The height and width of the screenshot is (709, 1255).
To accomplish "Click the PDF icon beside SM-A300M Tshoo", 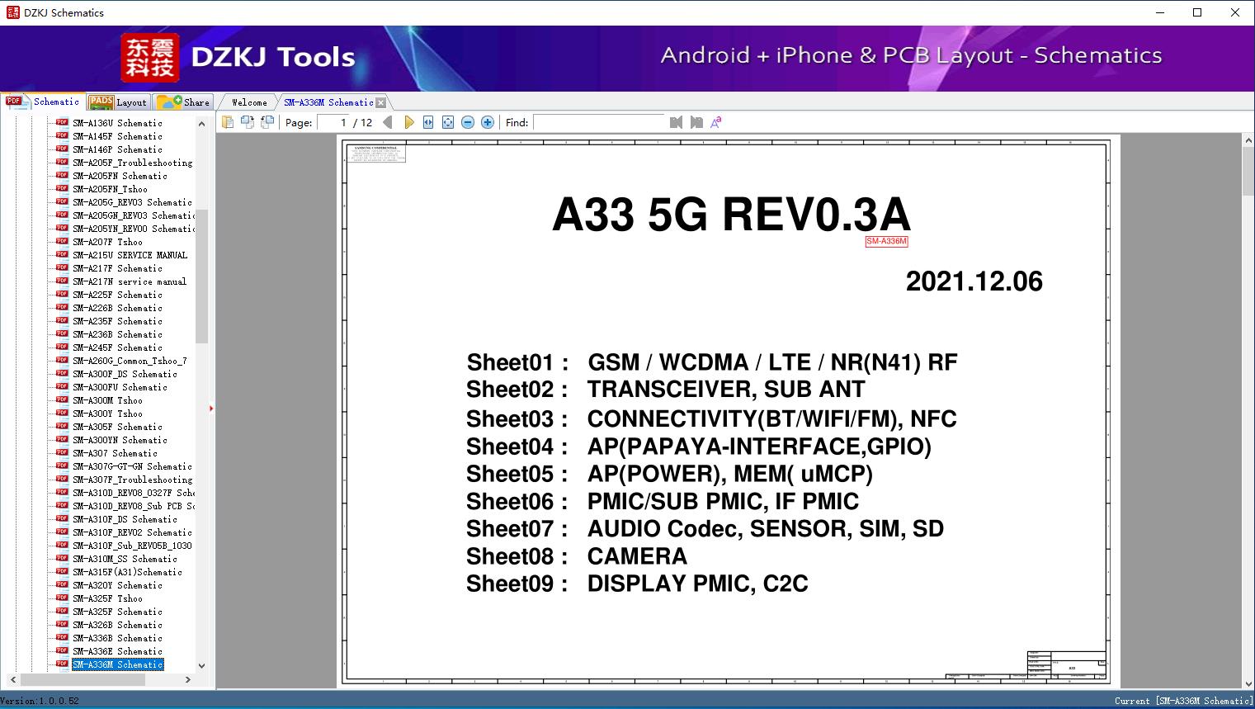I will [x=62, y=400].
